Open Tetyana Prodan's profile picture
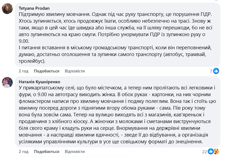 [7, 9]
